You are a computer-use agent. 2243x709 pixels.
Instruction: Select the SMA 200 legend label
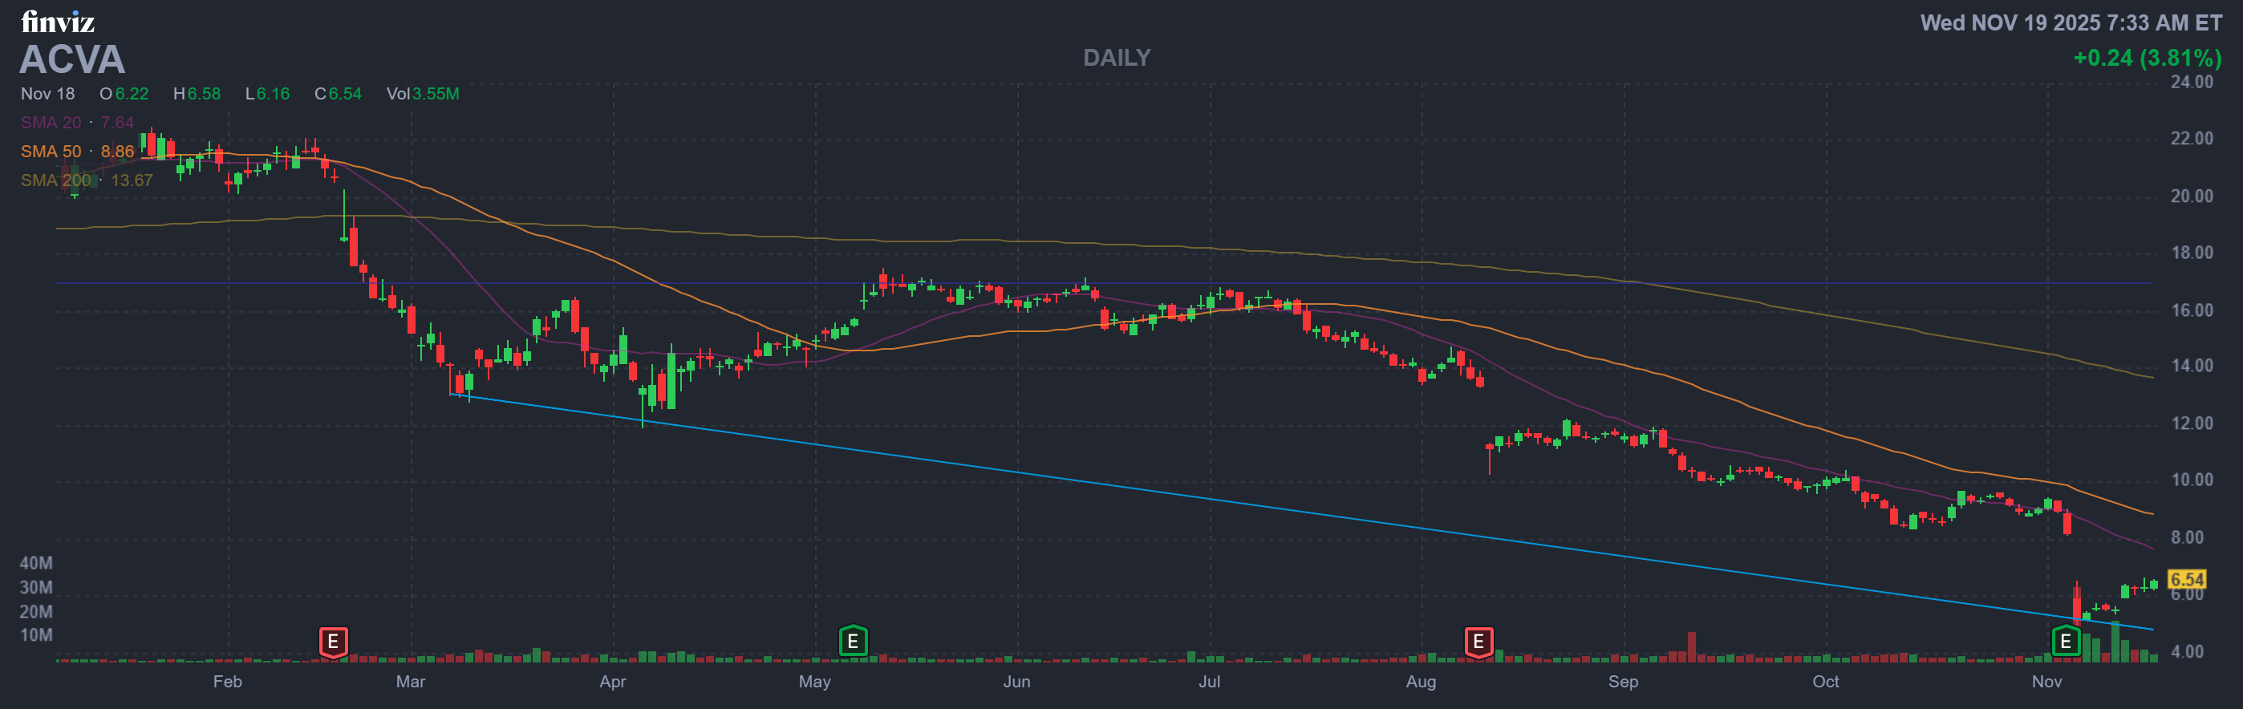[55, 180]
